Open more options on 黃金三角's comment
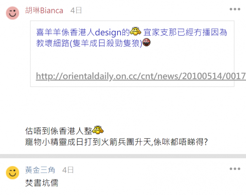 (x=235, y=169)
